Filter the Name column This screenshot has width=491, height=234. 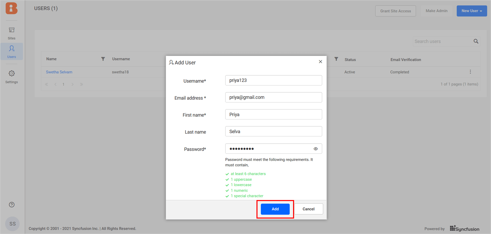click(x=103, y=59)
